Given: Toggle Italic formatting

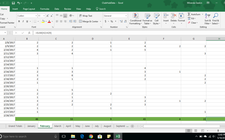Looking at the screenshot, I should coord(23,21).
